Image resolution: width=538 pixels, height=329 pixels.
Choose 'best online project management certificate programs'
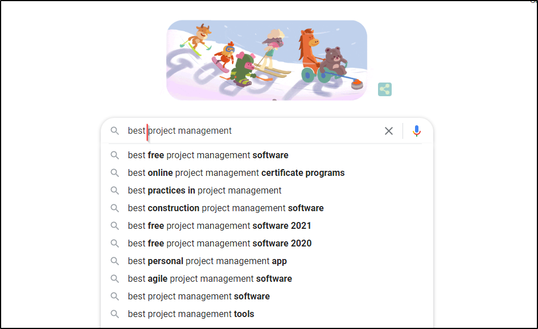(236, 172)
